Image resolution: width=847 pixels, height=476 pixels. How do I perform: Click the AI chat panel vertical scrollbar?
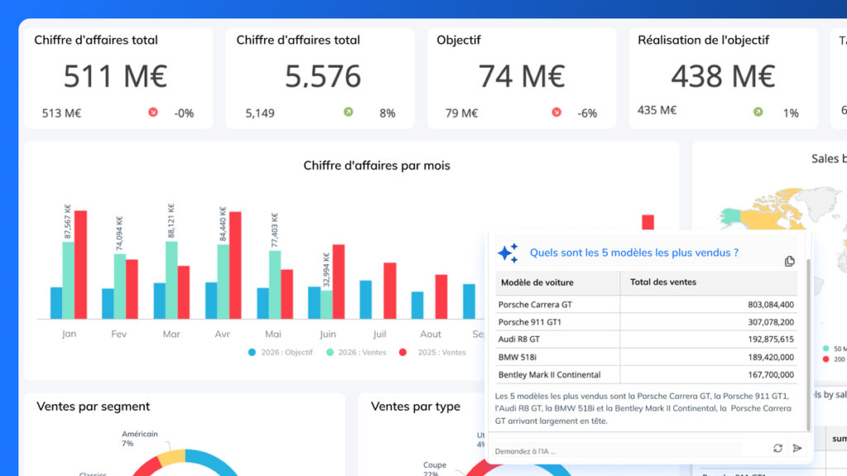(x=808, y=345)
